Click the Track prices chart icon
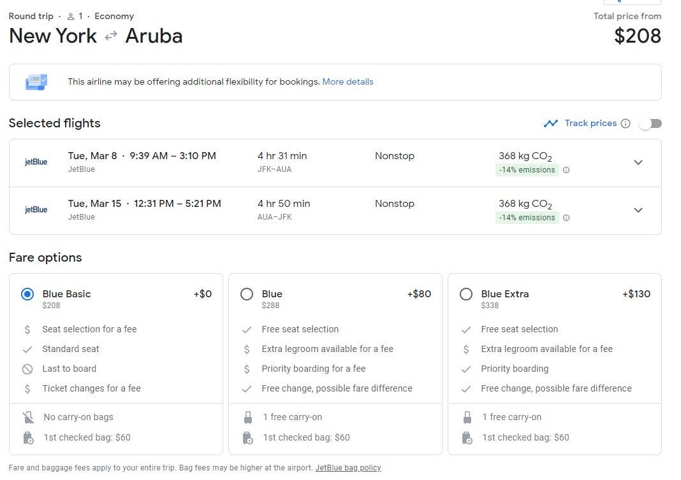Viewport: 681px width, 480px height. coord(550,124)
